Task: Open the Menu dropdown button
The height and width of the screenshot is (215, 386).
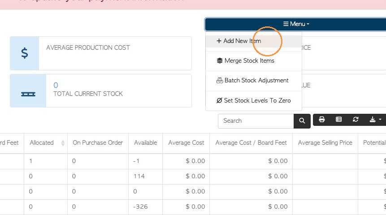Action: pyautogui.click(x=295, y=24)
